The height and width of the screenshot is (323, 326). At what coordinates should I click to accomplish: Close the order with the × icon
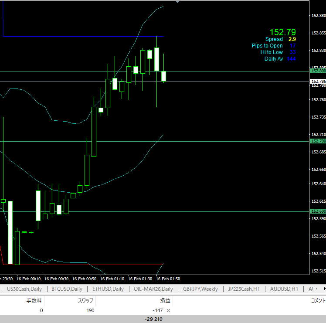click(x=169, y=310)
